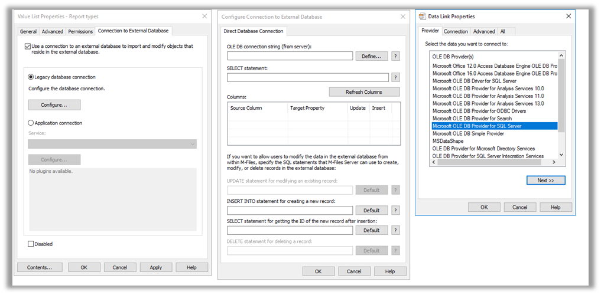Switch to the Provider tab in Data Link Properties
Image resolution: width=601 pixels, height=295 pixels.
click(430, 31)
